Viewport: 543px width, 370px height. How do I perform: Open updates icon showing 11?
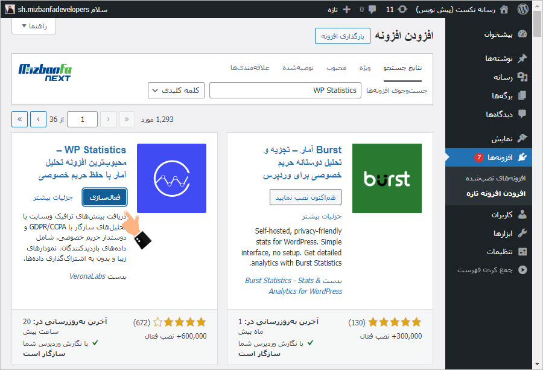pos(402,9)
